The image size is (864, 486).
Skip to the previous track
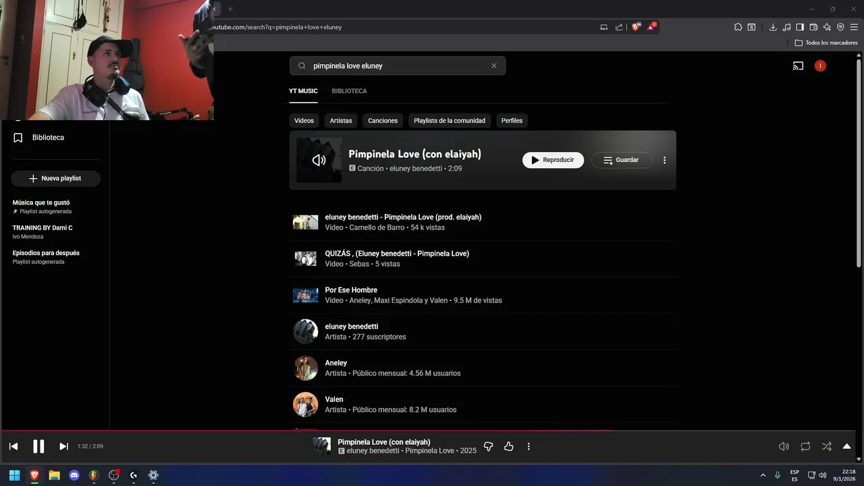tap(13, 446)
